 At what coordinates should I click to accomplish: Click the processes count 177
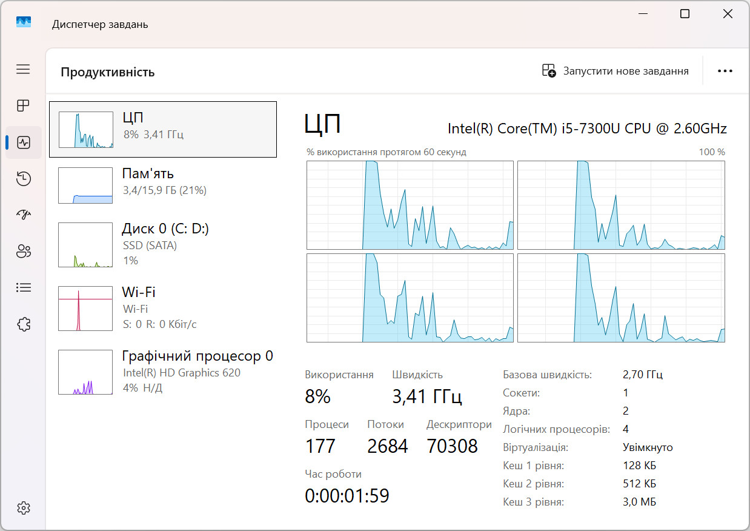tap(320, 446)
